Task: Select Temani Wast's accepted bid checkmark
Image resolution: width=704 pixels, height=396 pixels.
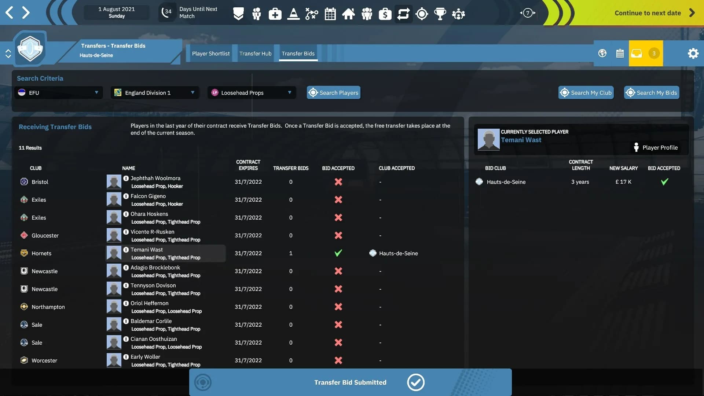Action: (x=338, y=253)
